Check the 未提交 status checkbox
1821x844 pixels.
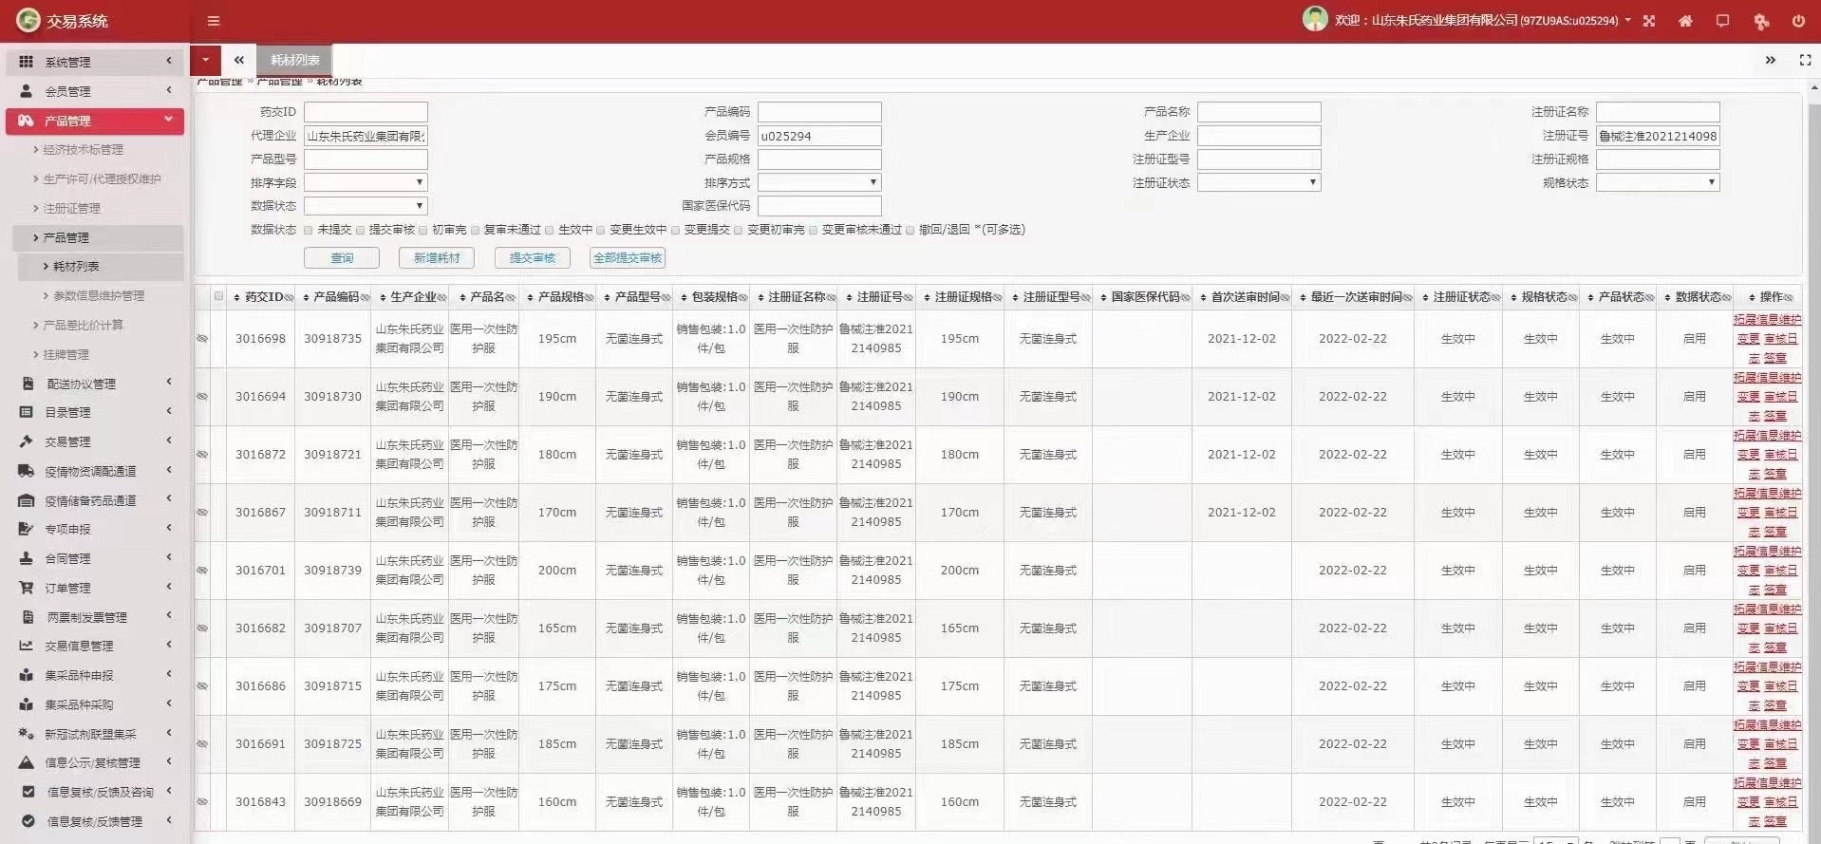coord(309,230)
